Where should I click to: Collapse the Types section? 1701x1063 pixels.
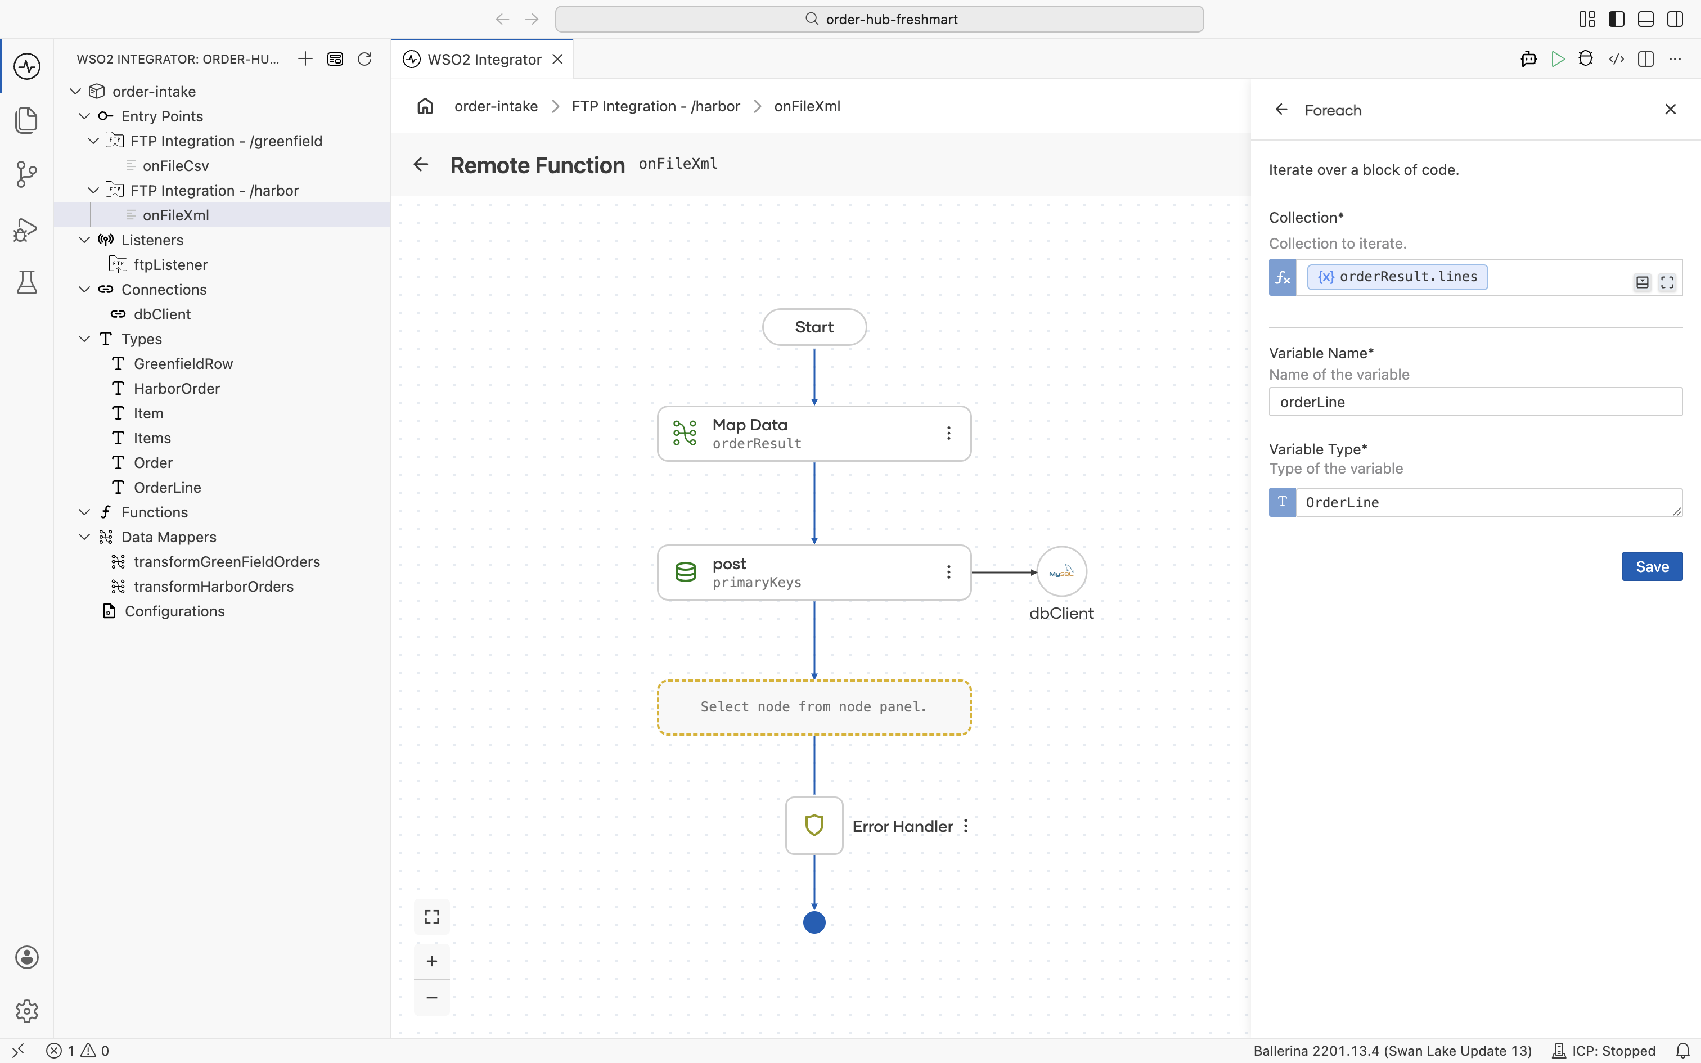(84, 339)
